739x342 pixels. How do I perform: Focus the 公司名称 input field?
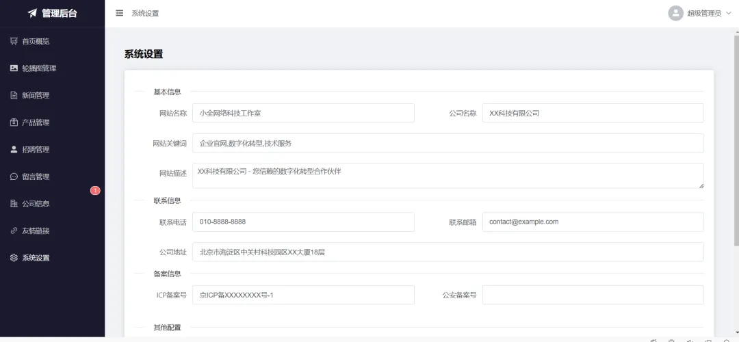[x=593, y=113]
